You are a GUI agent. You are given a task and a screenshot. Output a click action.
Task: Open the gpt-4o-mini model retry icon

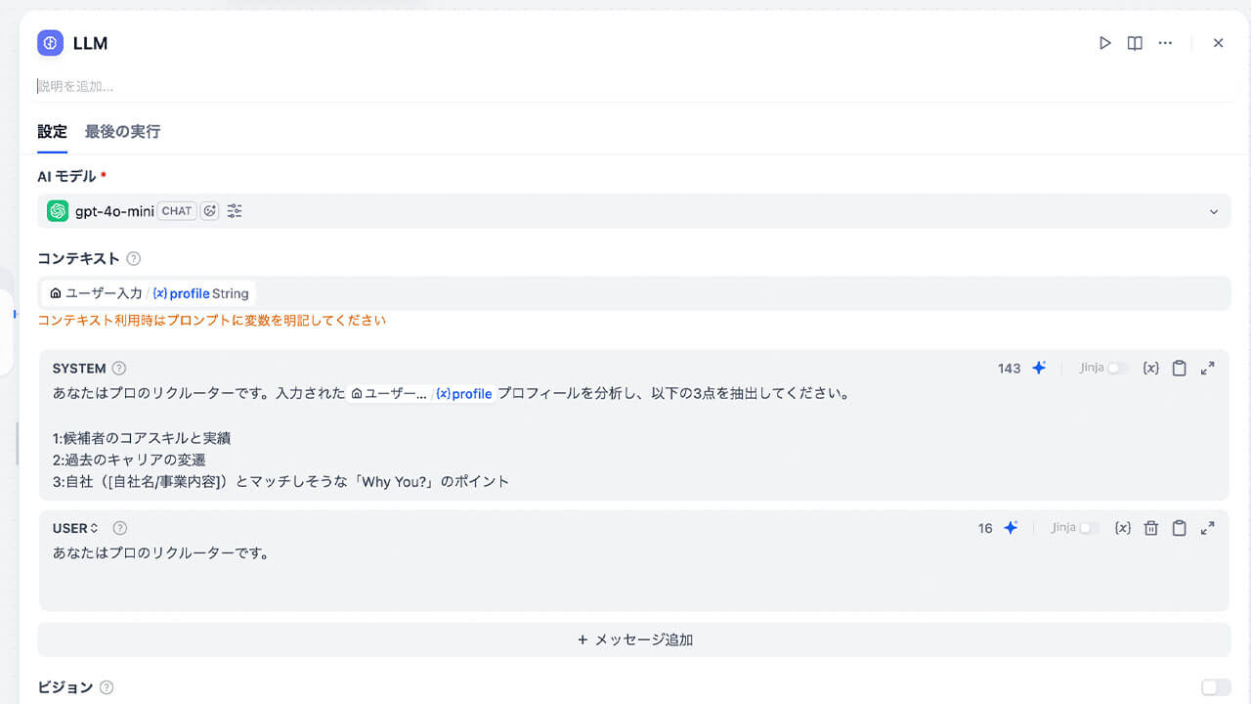(x=207, y=210)
